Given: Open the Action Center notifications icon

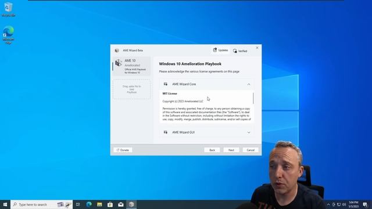Looking at the screenshot, I should point(365,204).
